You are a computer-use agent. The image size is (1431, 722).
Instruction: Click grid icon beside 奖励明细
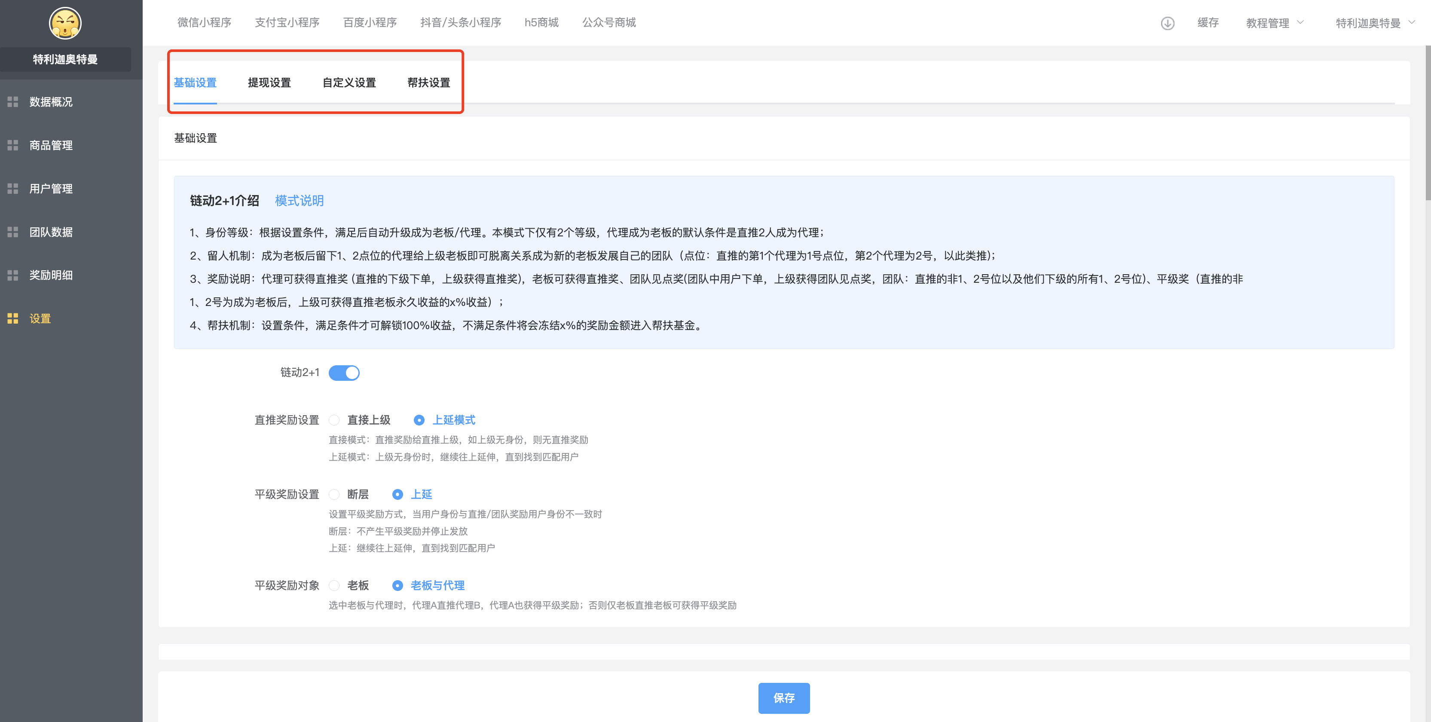click(13, 275)
